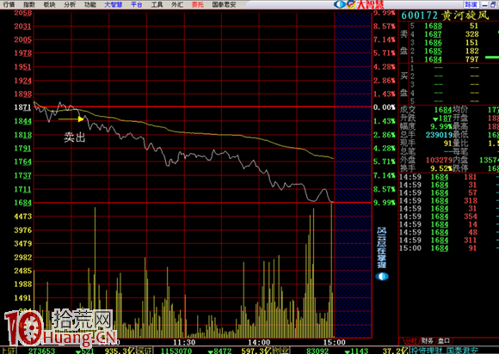499x354 pixels.
Task: Click the 投资理财 国泰君安 ticker text
Action: coord(446,351)
